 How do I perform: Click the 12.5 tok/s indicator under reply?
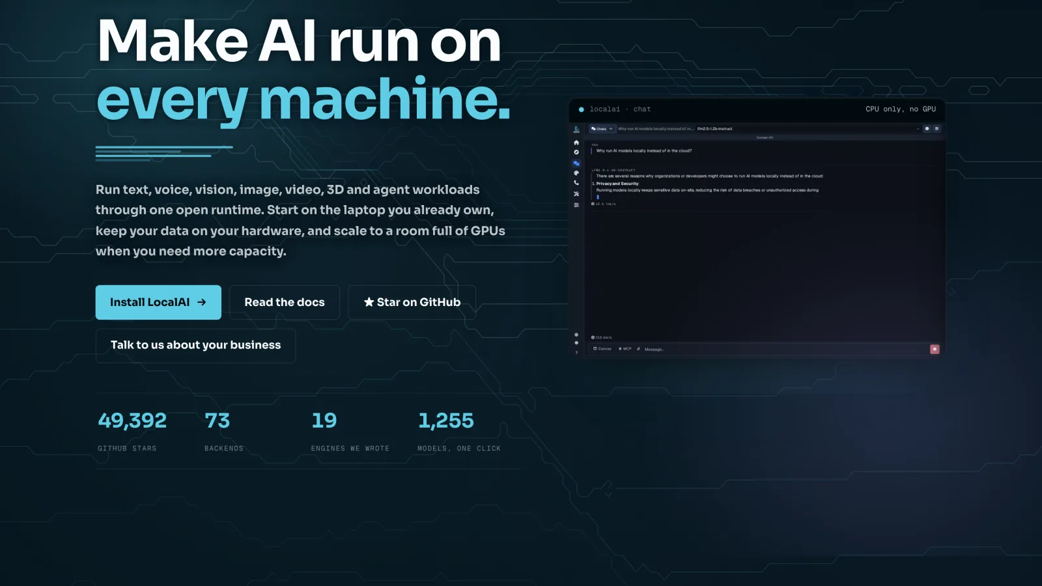(x=603, y=204)
